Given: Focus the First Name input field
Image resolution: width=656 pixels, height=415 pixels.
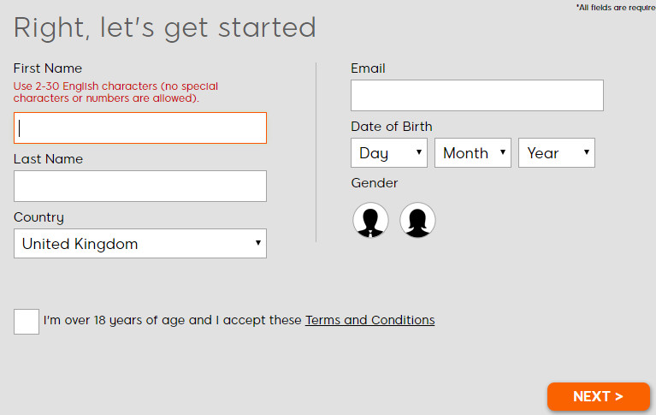Looking at the screenshot, I should pos(140,127).
